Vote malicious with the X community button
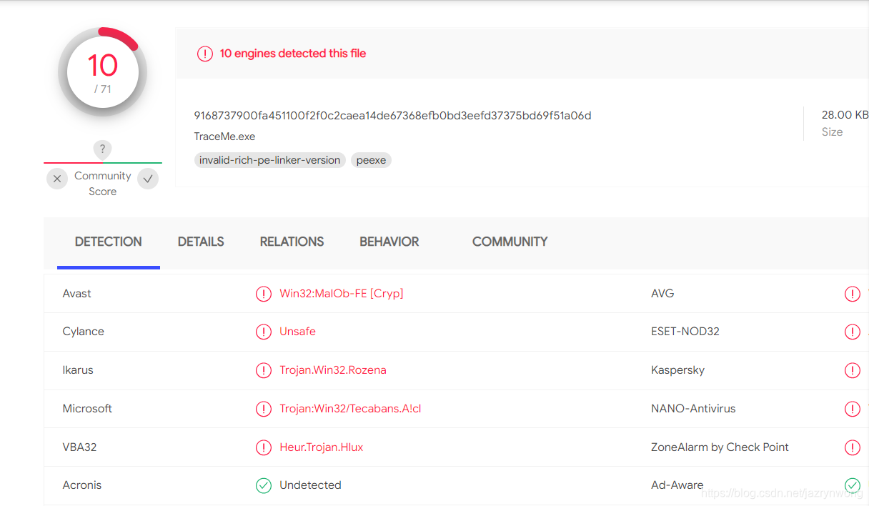The width and height of the screenshot is (869, 506). pos(57,179)
